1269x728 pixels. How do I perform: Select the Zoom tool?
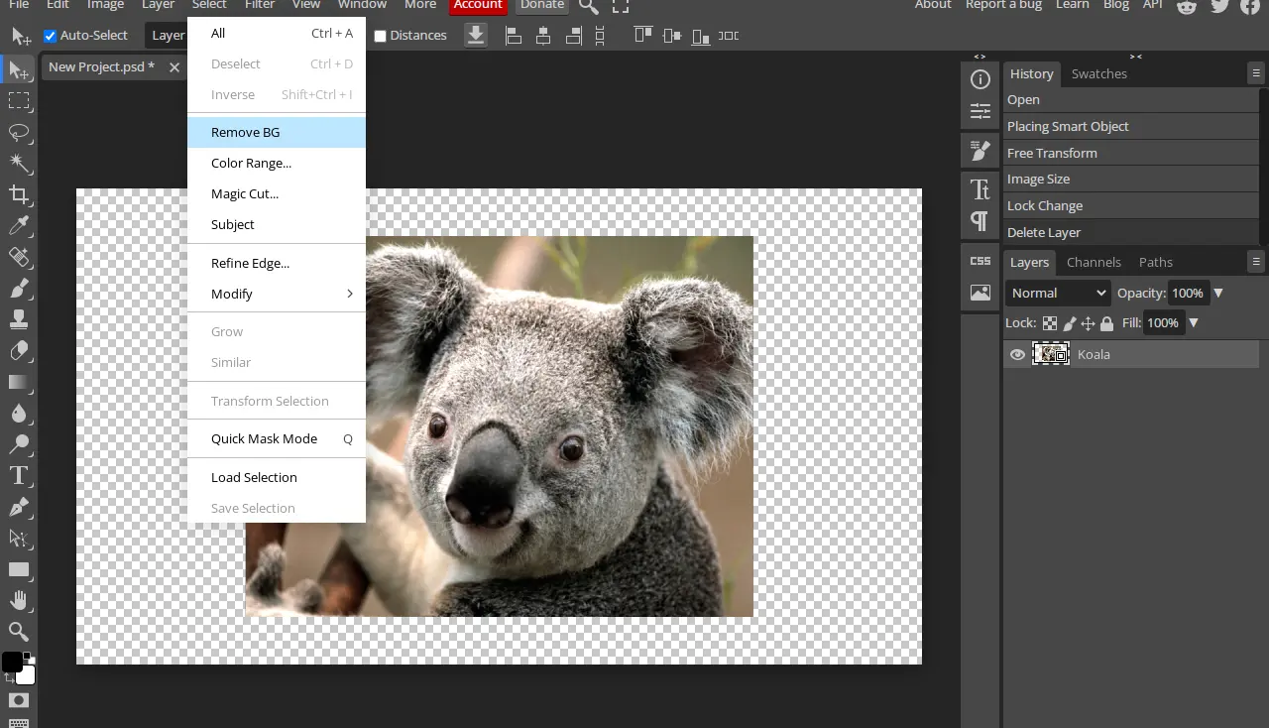click(18, 631)
